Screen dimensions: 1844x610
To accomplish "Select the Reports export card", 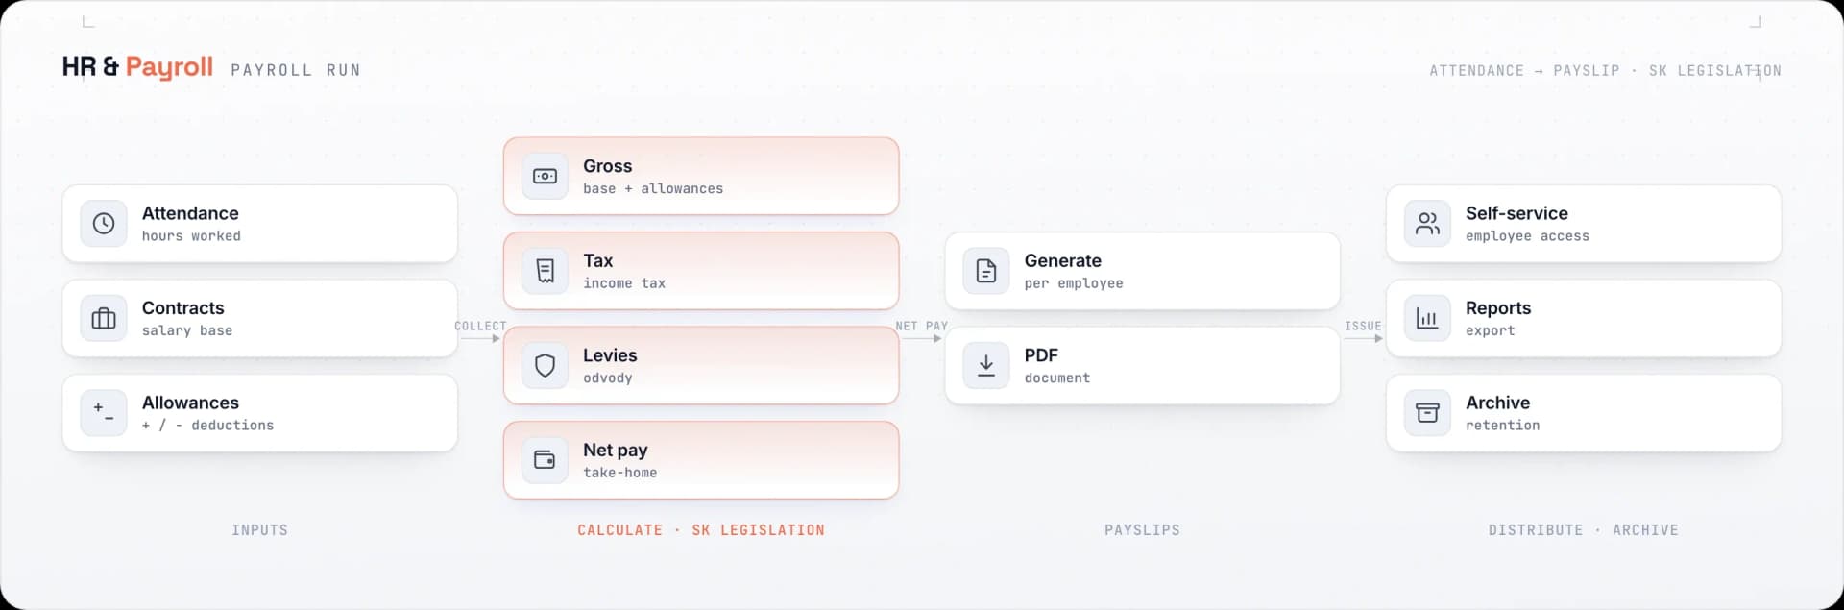I will click(1584, 319).
